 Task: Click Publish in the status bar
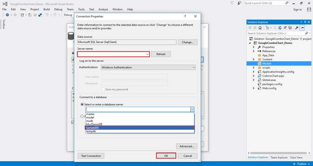[302, 164]
